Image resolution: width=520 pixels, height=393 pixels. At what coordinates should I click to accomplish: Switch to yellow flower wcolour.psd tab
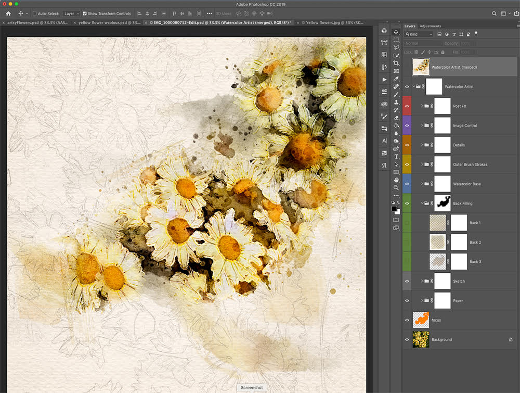[109, 22]
